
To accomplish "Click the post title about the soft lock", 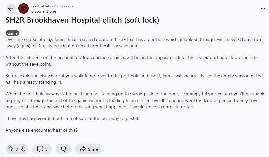I will [x=82, y=20].
